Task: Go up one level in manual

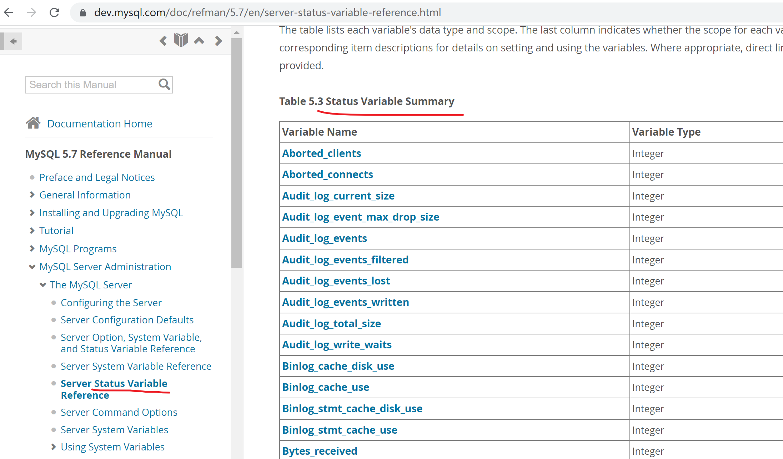Action: tap(199, 41)
